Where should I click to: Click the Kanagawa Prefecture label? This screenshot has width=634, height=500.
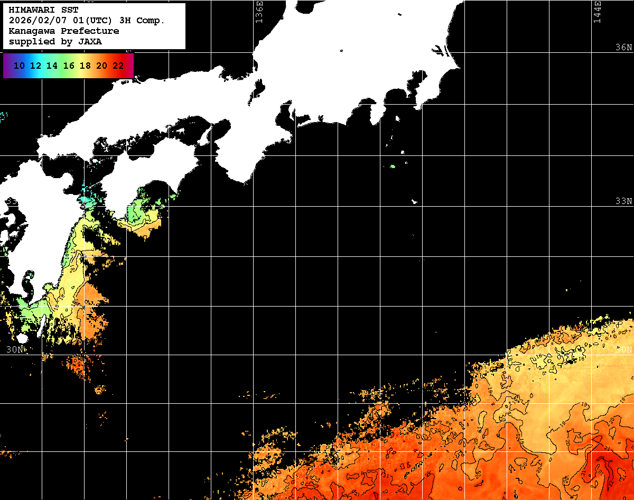(64, 31)
